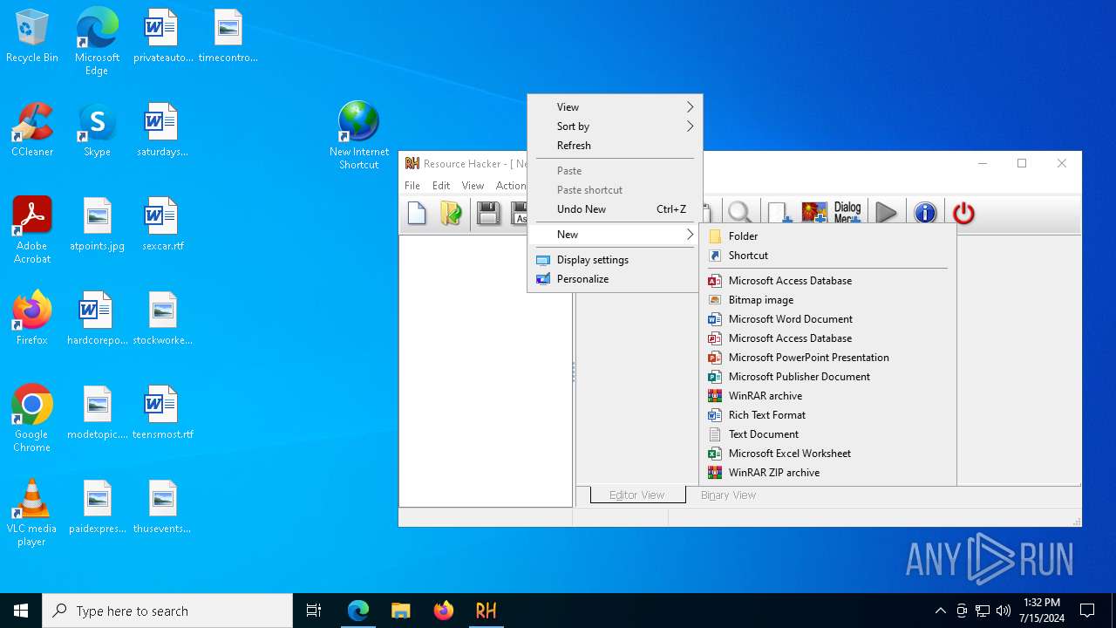Viewport: 1116px width, 628px height.
Task: Select the saturdays Word document on desktop
Action: click(162, 130)
